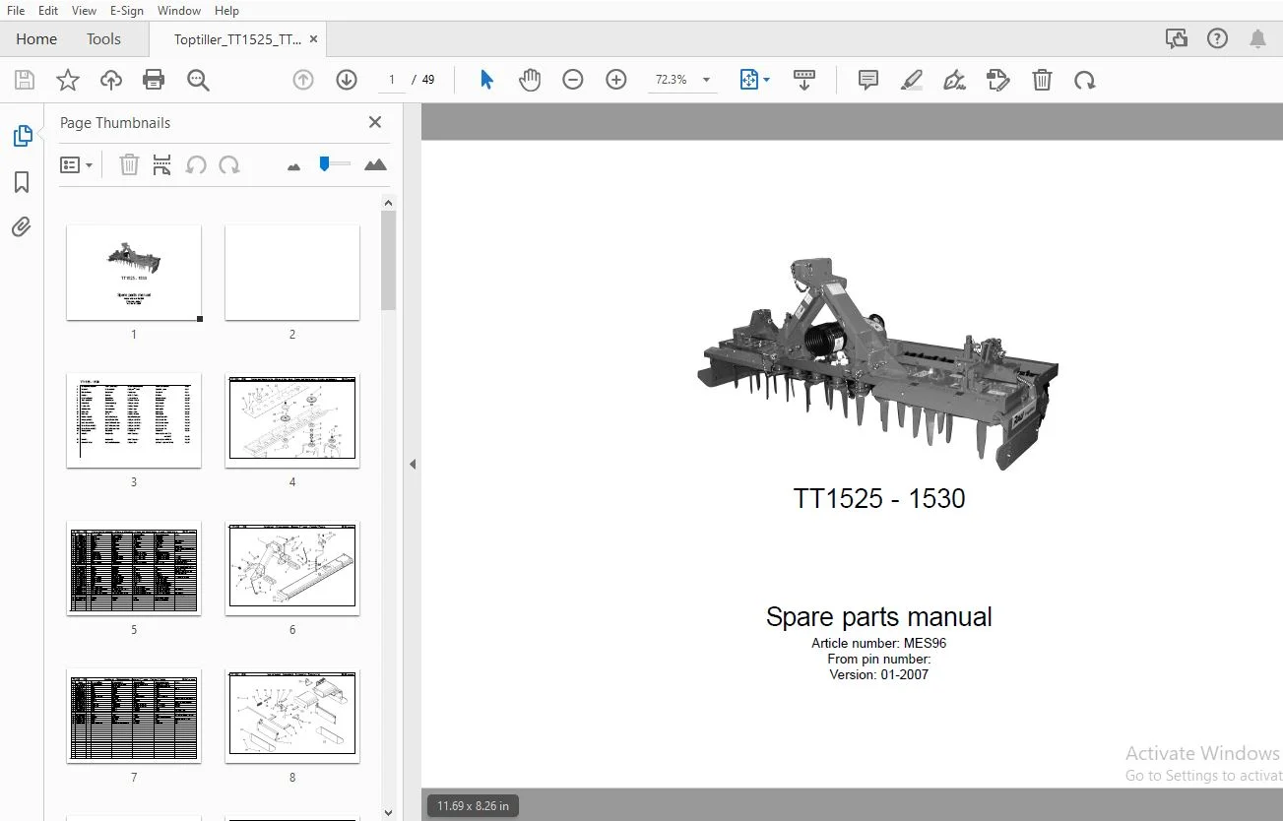Close the Toptiller document tab
This screenshot has width=1283, height=821.
pyautogui.click(x=314, y=39)
